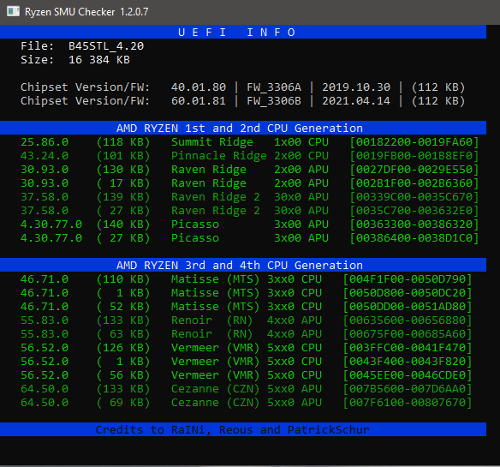This screenshot has height=467, width=500.
Task: Click address range '[00386400-0038D1C0]'
Action: point(414,238)
